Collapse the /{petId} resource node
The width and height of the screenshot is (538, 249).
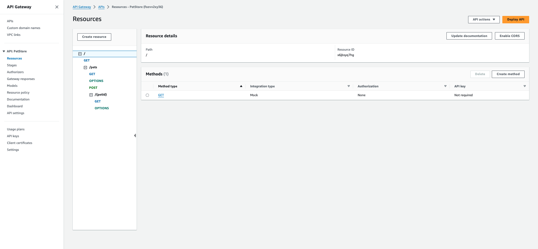click(x=91, y=95)
